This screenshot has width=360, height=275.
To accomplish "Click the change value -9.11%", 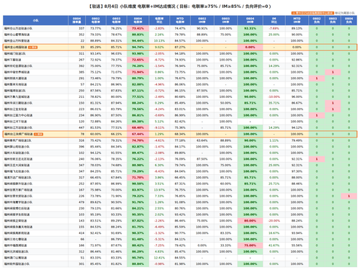I will tap(159, 127).
